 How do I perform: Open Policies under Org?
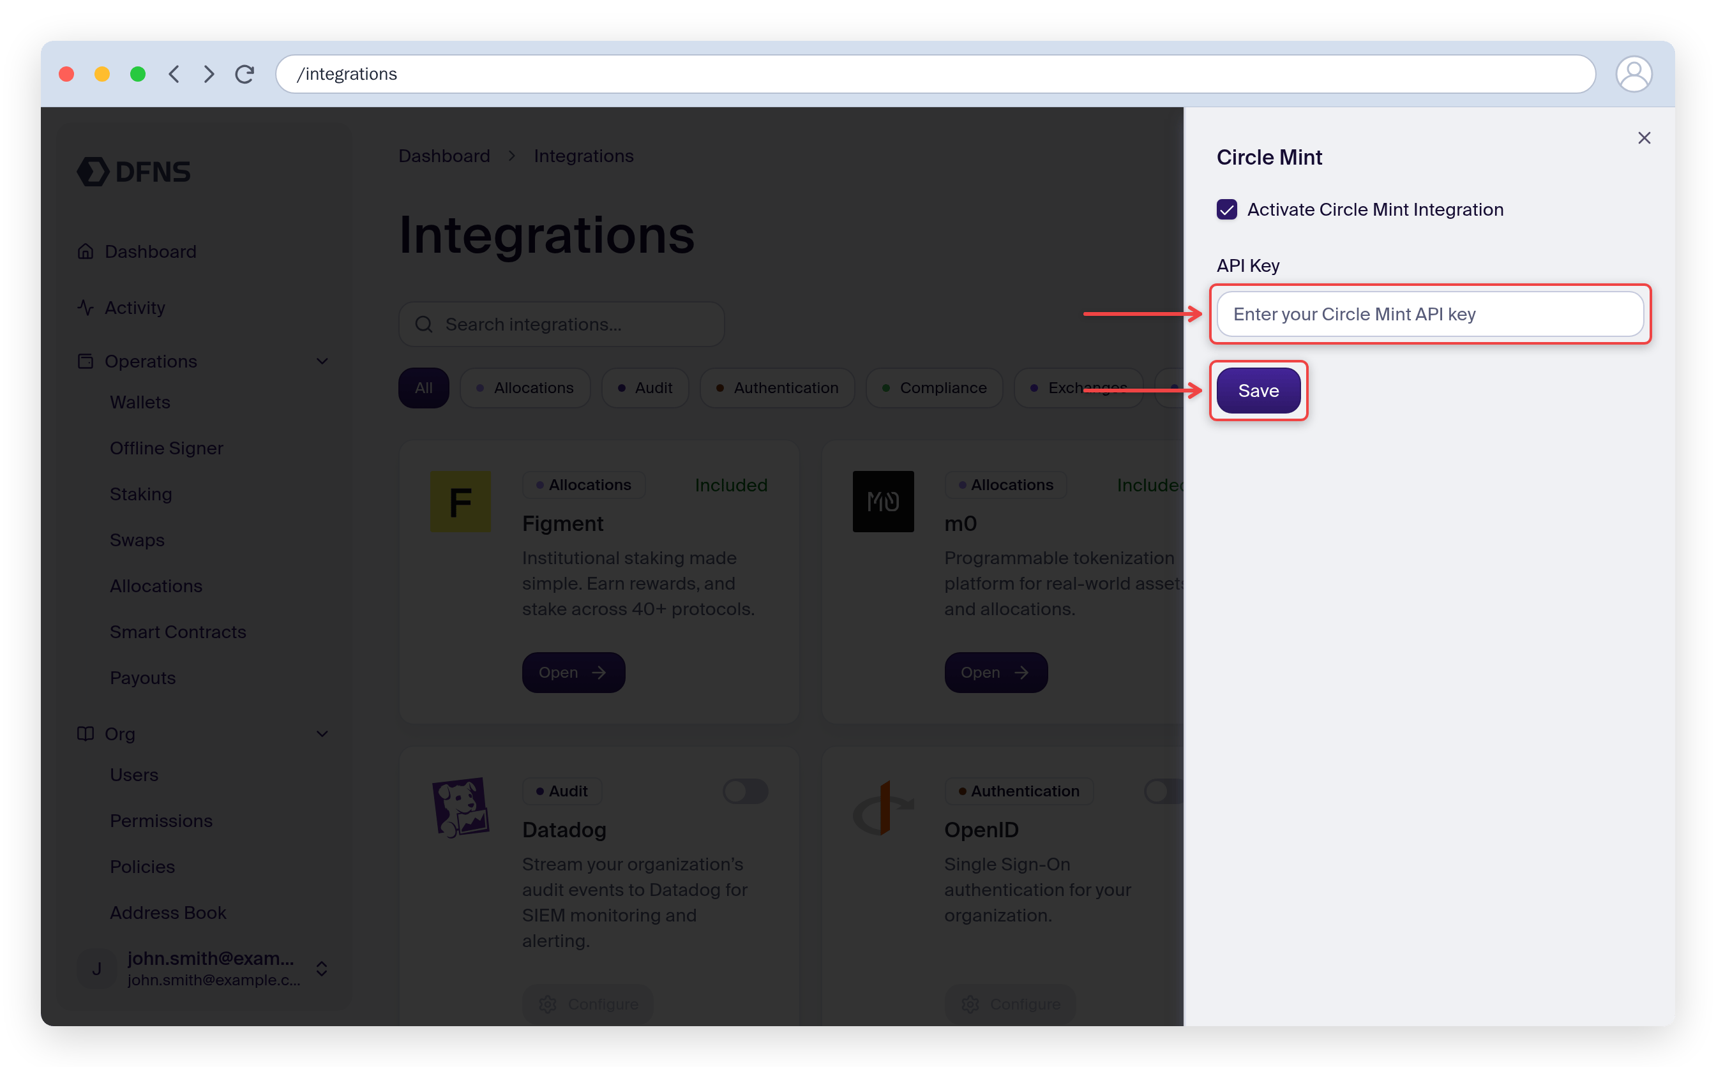(x=142, y=867)
